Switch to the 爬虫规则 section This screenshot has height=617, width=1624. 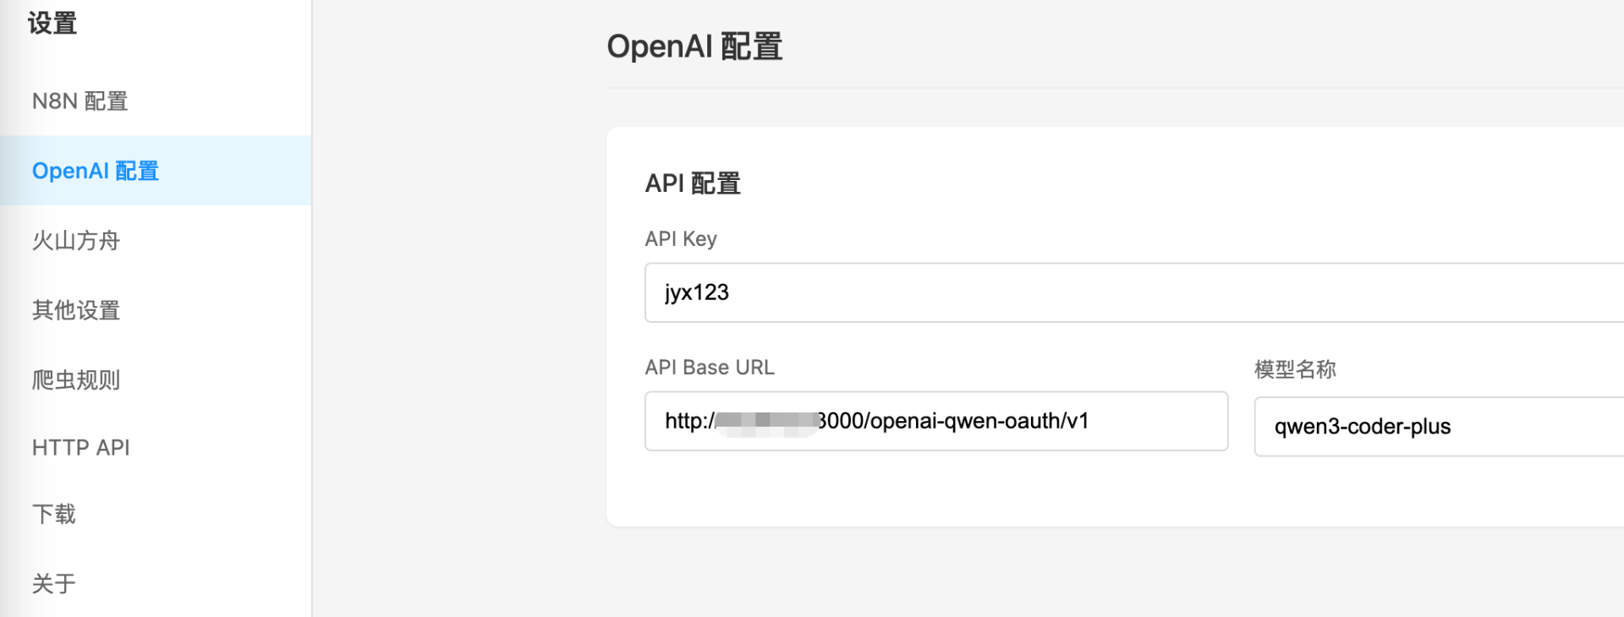[x=76, y=379]
